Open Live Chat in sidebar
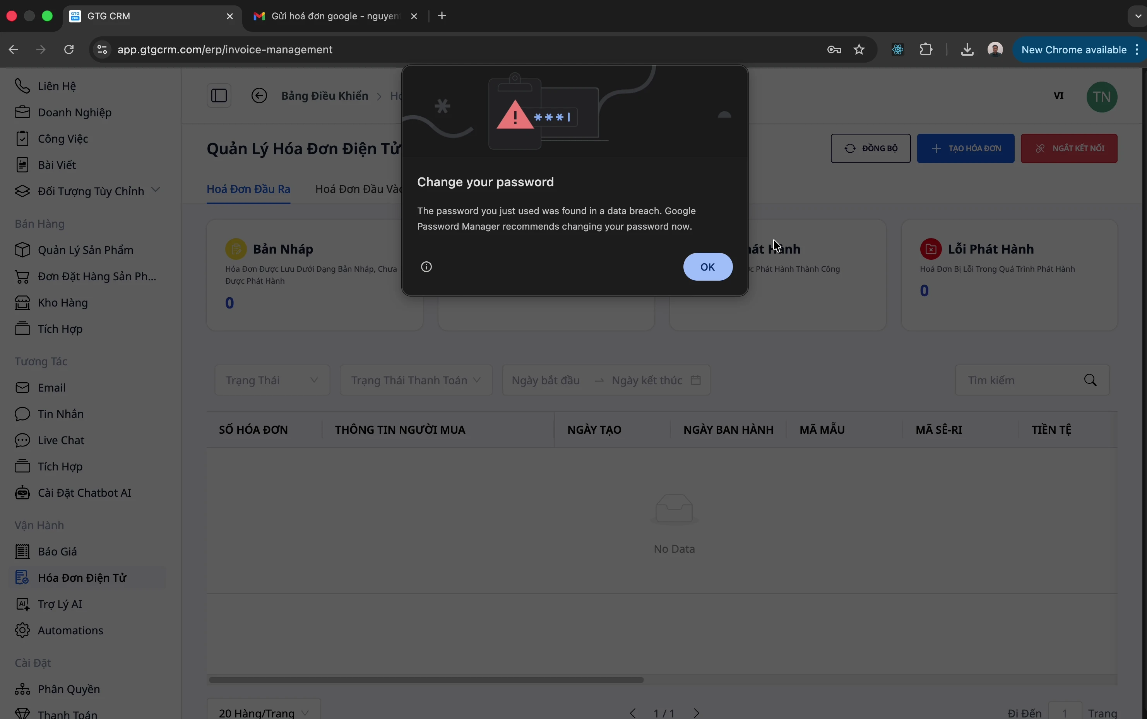Viewport: 1147px width, 719px height. (x=61, y=440)
